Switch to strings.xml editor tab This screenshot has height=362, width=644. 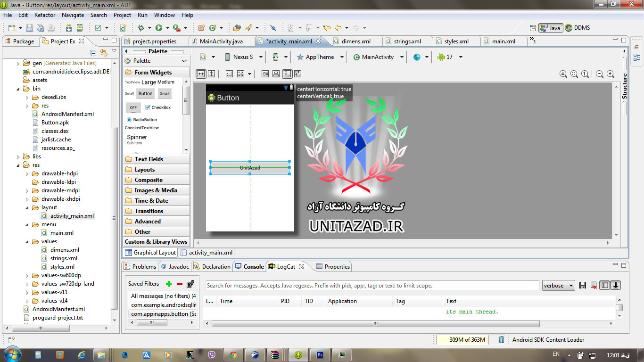407,41
